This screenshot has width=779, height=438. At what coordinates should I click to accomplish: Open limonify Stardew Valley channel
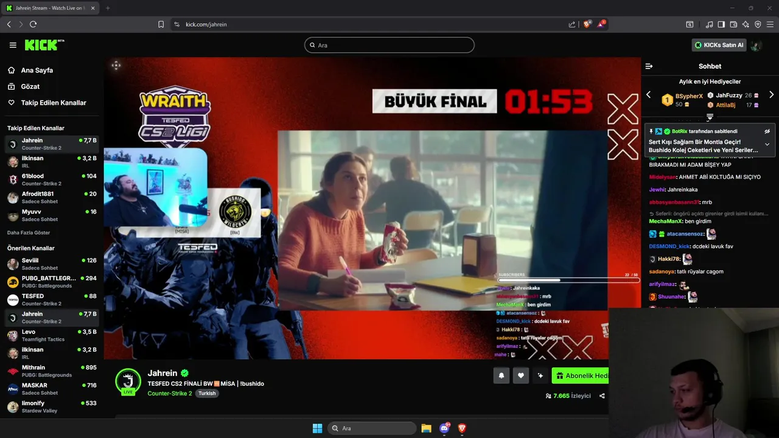pyautogui.click(x=52, y=407)
